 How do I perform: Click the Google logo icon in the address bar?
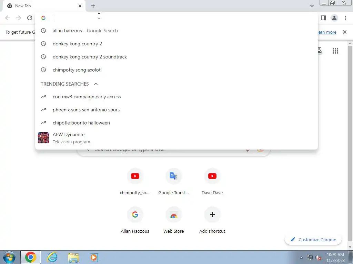pyautogui.click(x=43, y=18)
